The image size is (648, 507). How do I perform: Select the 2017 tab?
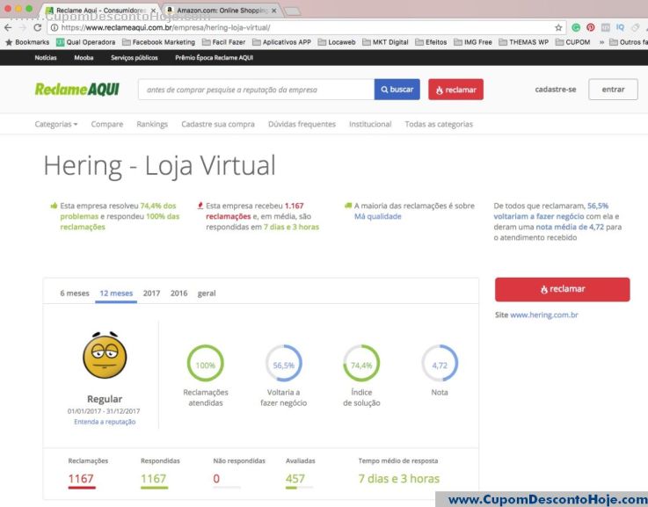pyautogui.click(x=151, y=293)
